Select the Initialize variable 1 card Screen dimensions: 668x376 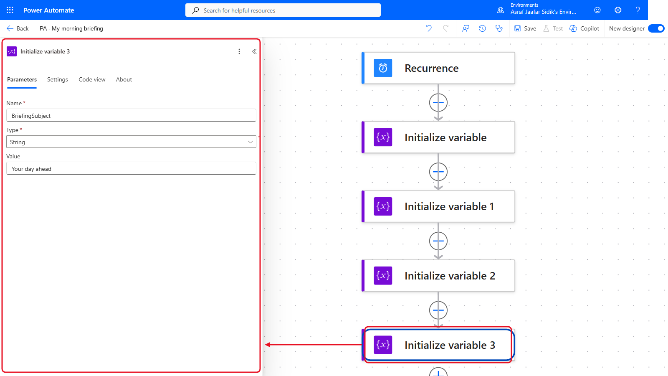(x=438, y=206)
